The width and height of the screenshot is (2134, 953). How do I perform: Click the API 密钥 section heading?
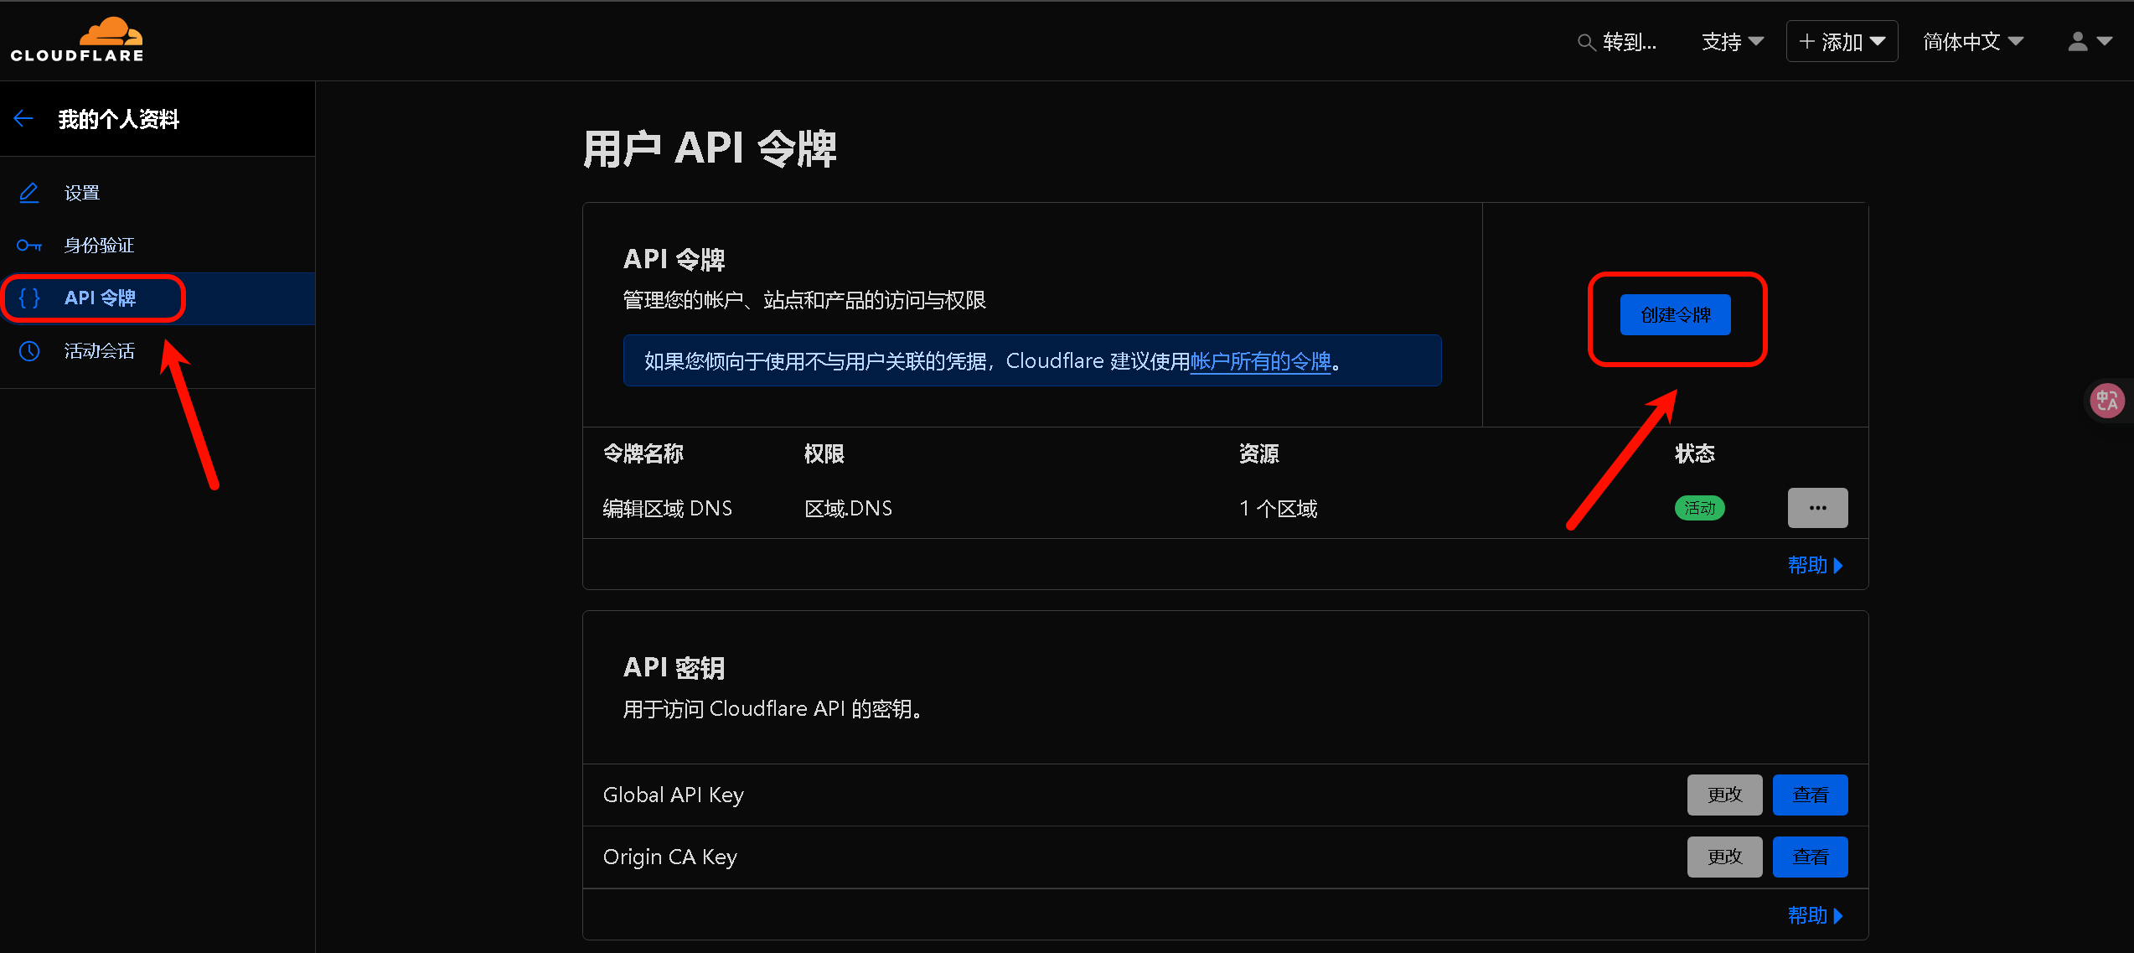(674, 668)
